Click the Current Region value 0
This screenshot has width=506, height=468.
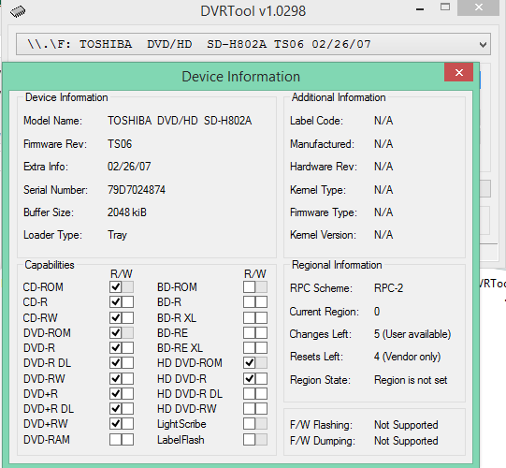(377, 312)
